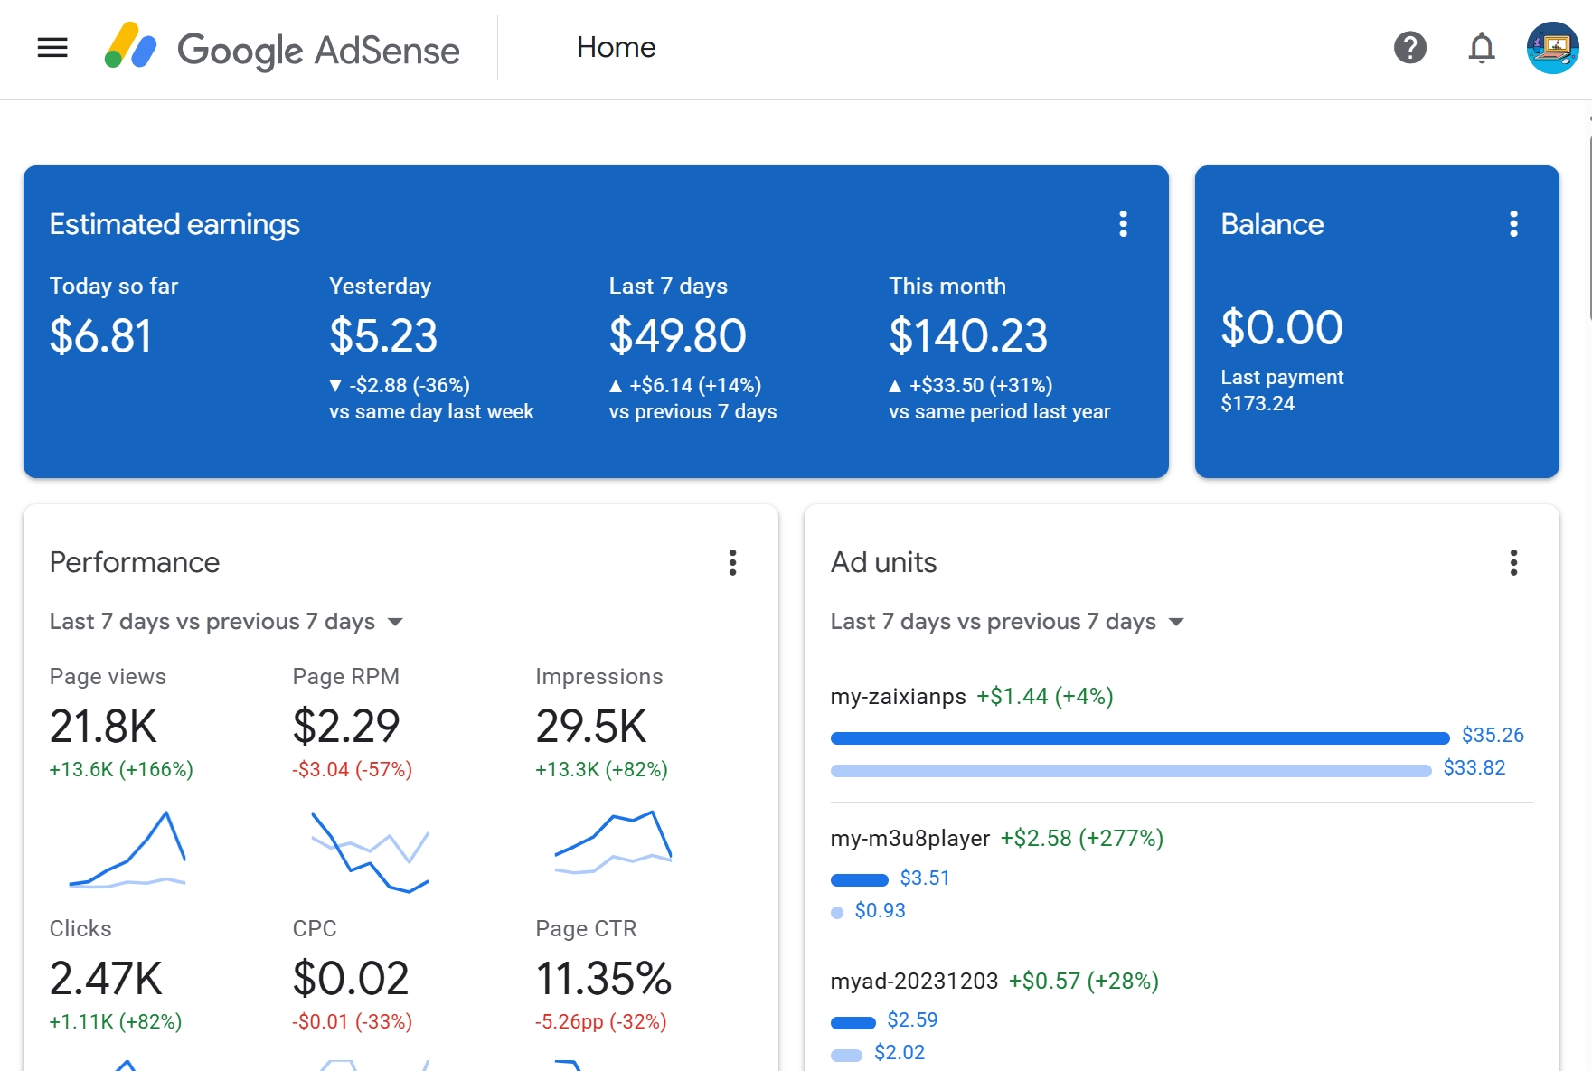Click the CPC value $0.02

(351, 979)
